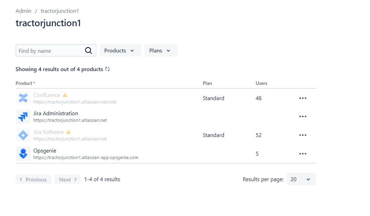Open the Jira Software product name

coord(49,132)
